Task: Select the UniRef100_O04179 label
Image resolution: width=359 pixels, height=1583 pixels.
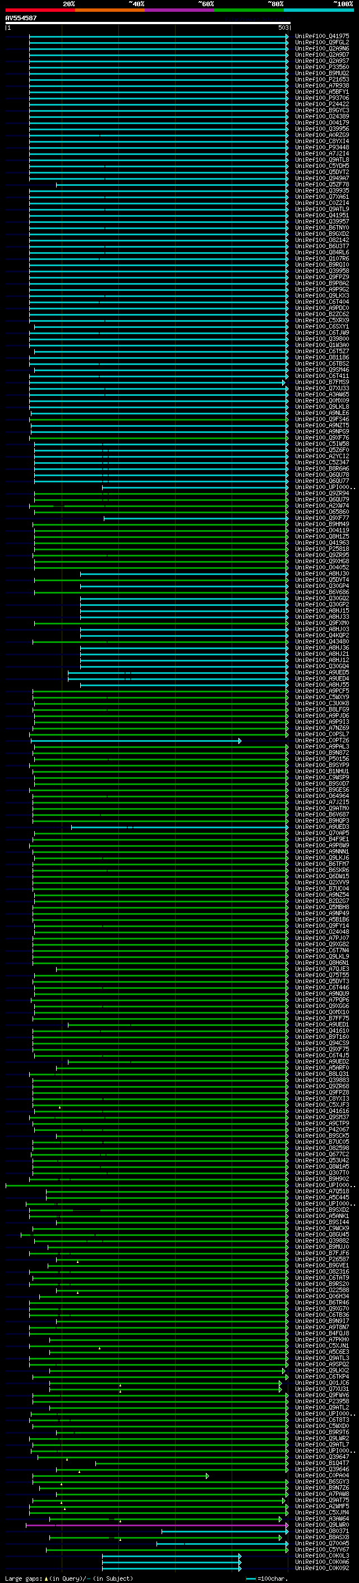Action: [x=322, y=122]
